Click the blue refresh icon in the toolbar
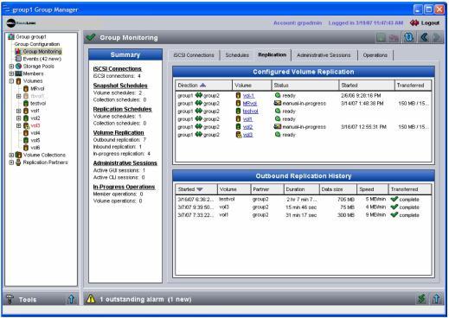This screenshot has height=318, width=449. [x=408, y=37]
